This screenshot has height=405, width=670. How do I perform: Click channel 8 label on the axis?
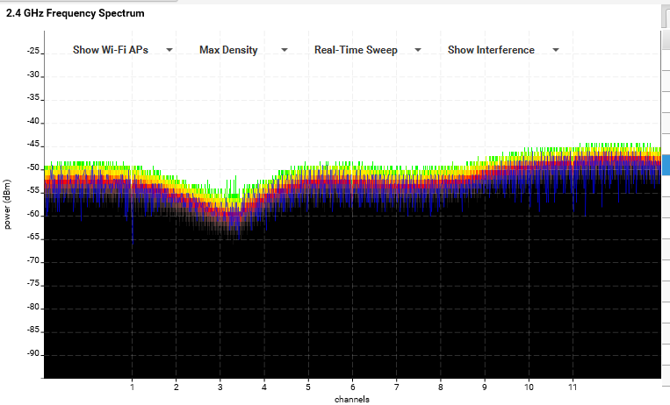(441, 387)
